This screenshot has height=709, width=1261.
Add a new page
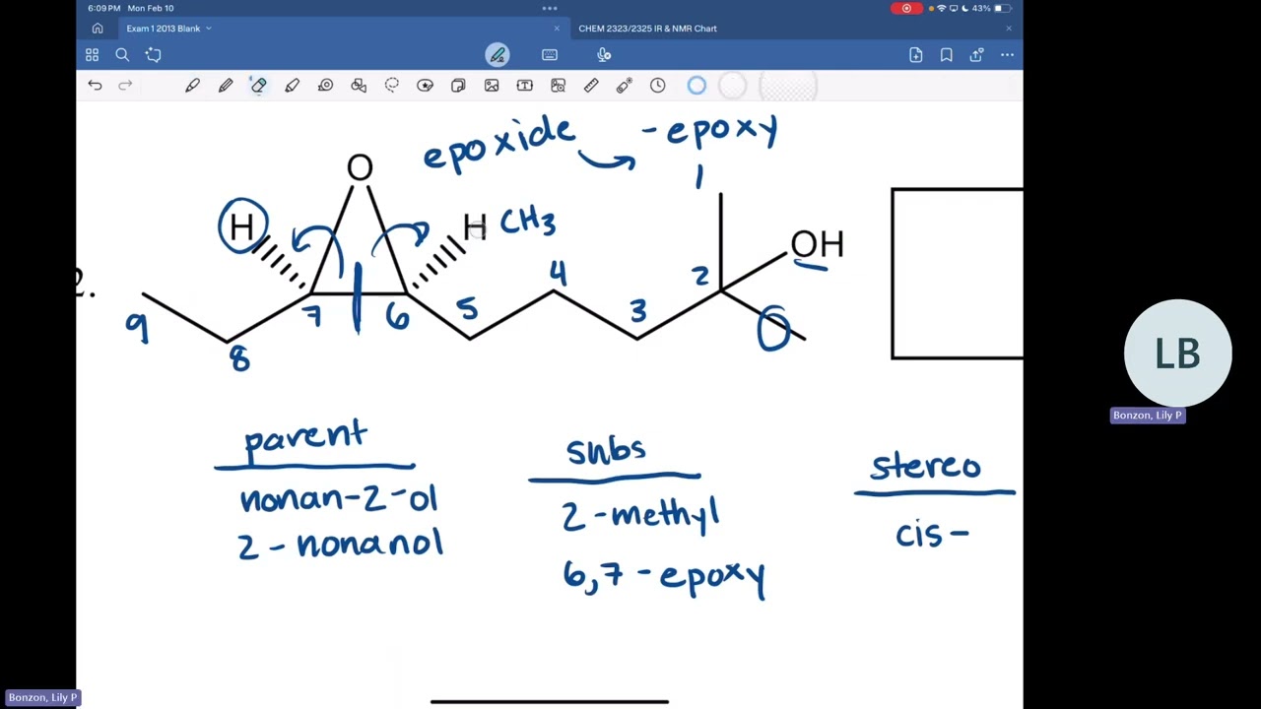click(916, 55)
